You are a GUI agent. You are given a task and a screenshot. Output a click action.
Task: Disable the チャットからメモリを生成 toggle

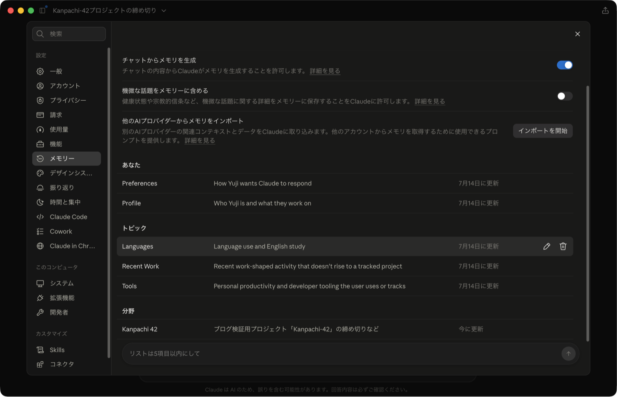(565, 65)
